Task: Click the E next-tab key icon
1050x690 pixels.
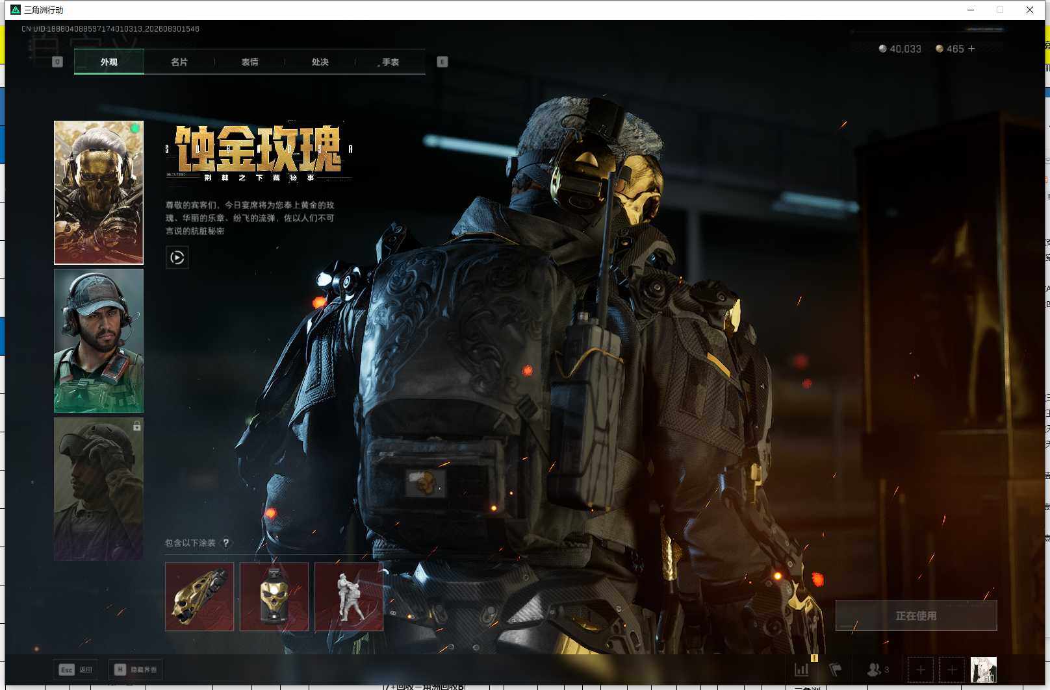Action: point(442,62)
